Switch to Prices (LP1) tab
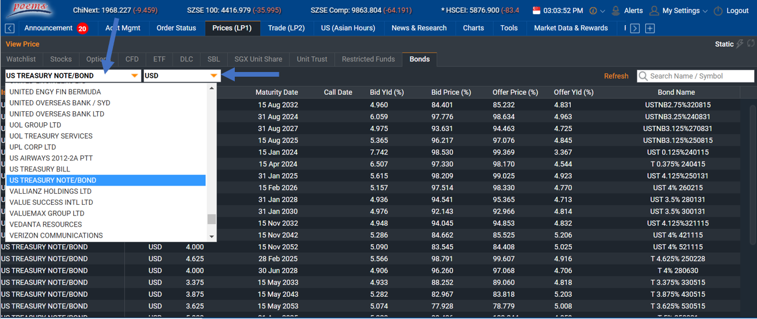The height and width of the screenshot is (319, 757). (x=232, y=28)
